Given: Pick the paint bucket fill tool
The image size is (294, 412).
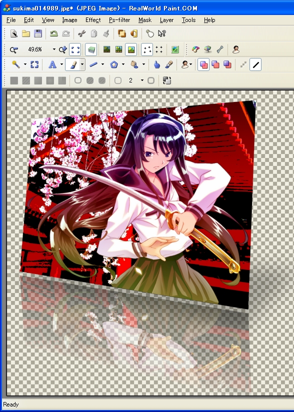Looking at the screenshot, I should [x=134, y=64].
